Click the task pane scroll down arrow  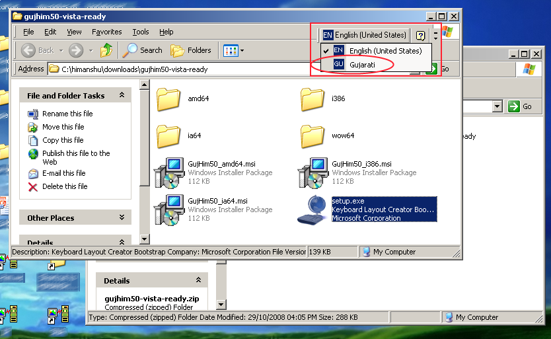coord(145,239)
